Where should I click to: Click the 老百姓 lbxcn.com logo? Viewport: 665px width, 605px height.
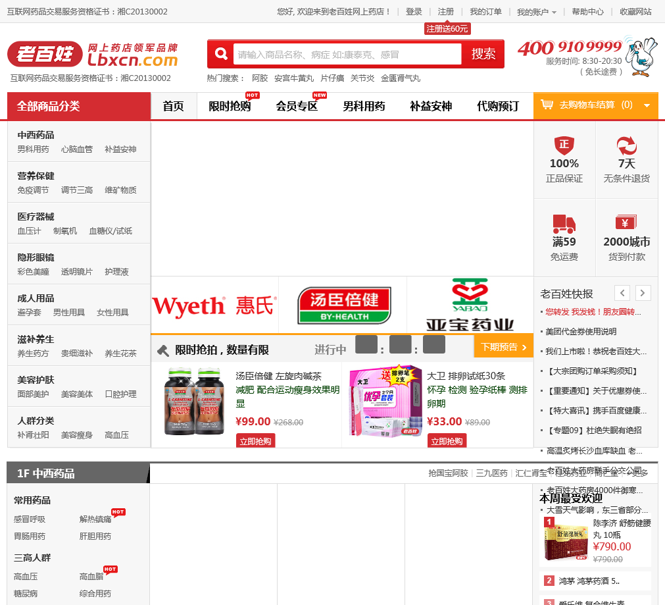point(93,55)
